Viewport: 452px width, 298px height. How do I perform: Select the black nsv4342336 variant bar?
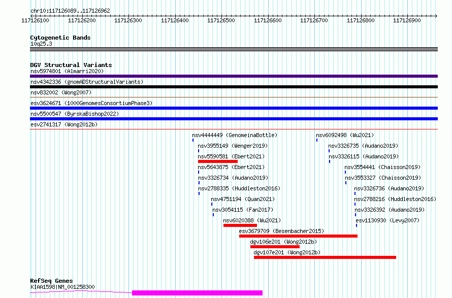pyautogui.click(x=234, y=87)
